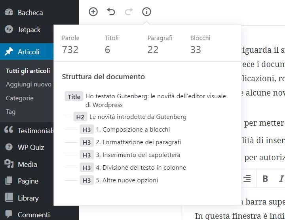Click the Library book icon
This screenshot has height=220, width=285.
click(9, 197)
